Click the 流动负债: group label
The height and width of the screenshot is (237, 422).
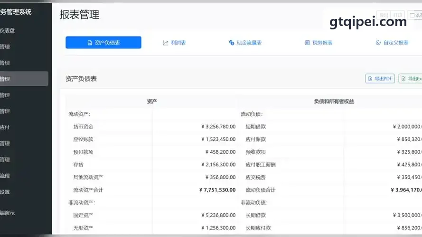[252, 114]
